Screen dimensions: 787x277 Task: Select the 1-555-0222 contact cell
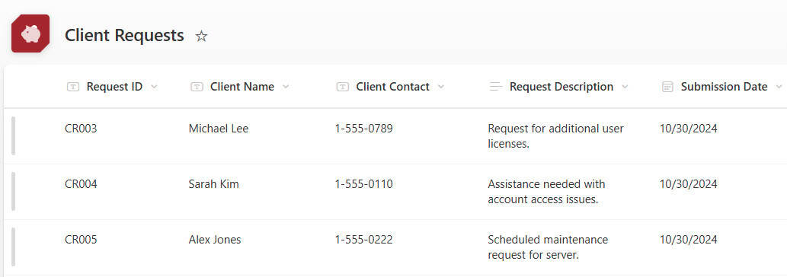coord(364,240)
